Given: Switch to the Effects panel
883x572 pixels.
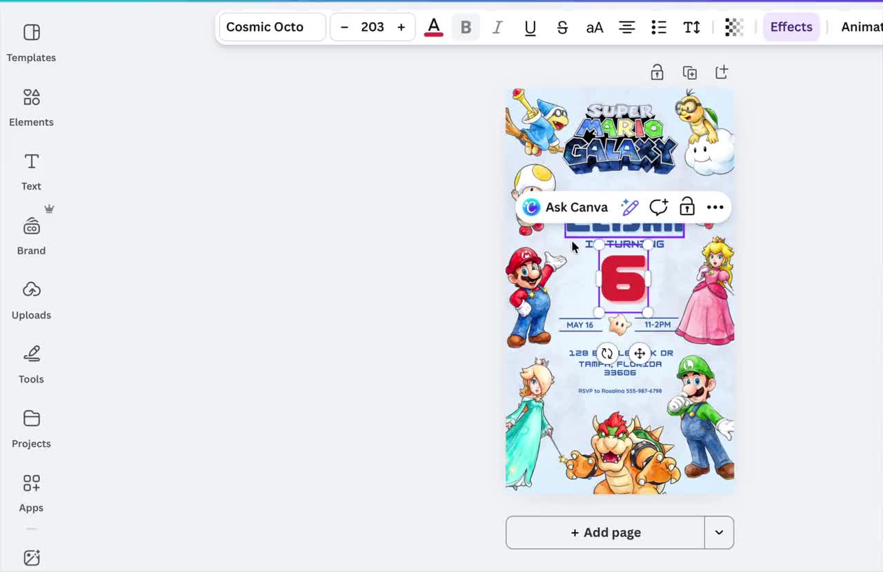Looking at the screenshot, I should tap(791, 27).
